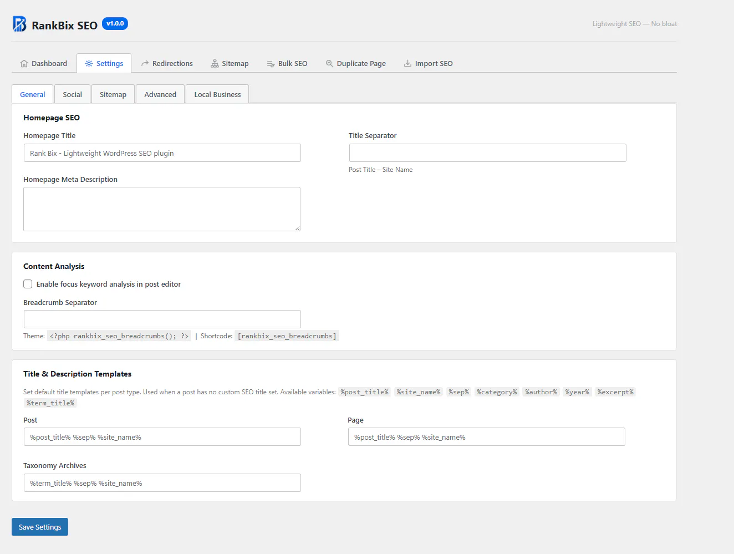734x554 pixels.
Task: Click the Bulk SEO list icon
Action: pos(271,64)
